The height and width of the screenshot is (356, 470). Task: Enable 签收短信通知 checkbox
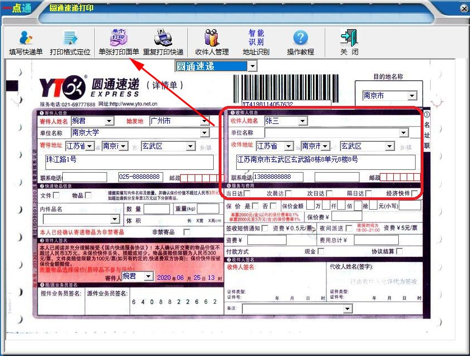[265, 228]
